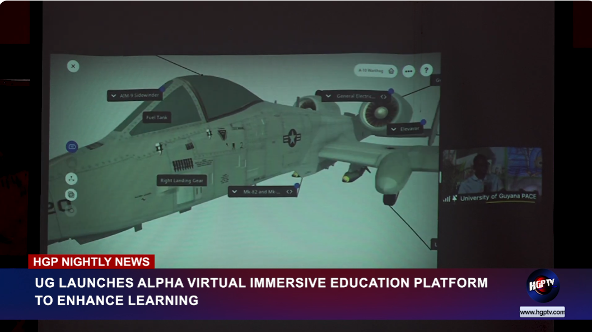The height and width of the screenshot is (332, 592).
Task: Expand the Mk-82 label chevron
Action: [234, 191]
